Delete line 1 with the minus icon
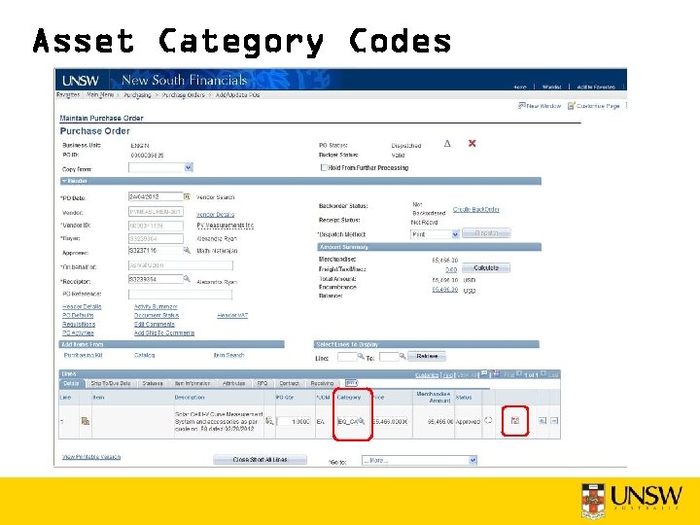 click(554, 421)
